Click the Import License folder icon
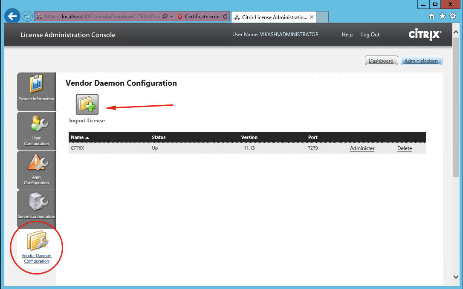This screenshot has width=463, height=289. (87, 104)
